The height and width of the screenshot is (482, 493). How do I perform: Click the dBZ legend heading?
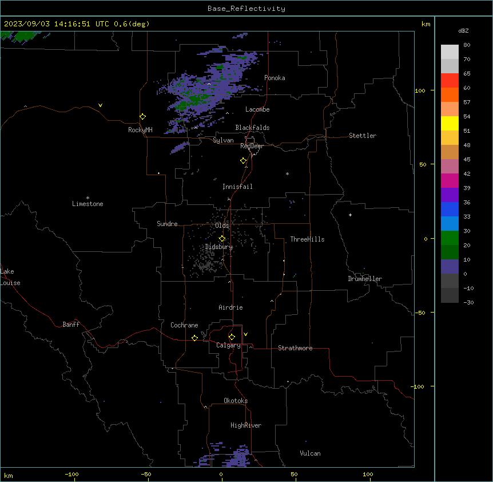tap(463, 31)
